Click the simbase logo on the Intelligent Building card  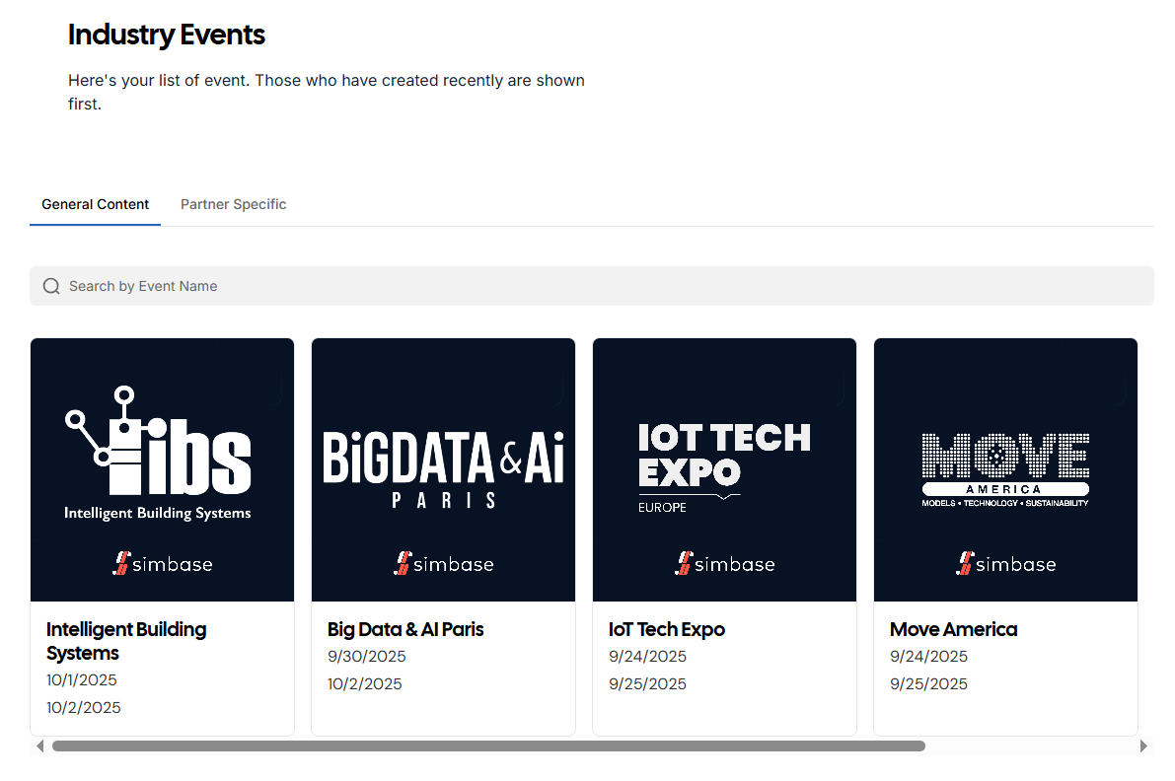[x=163, y=563]
